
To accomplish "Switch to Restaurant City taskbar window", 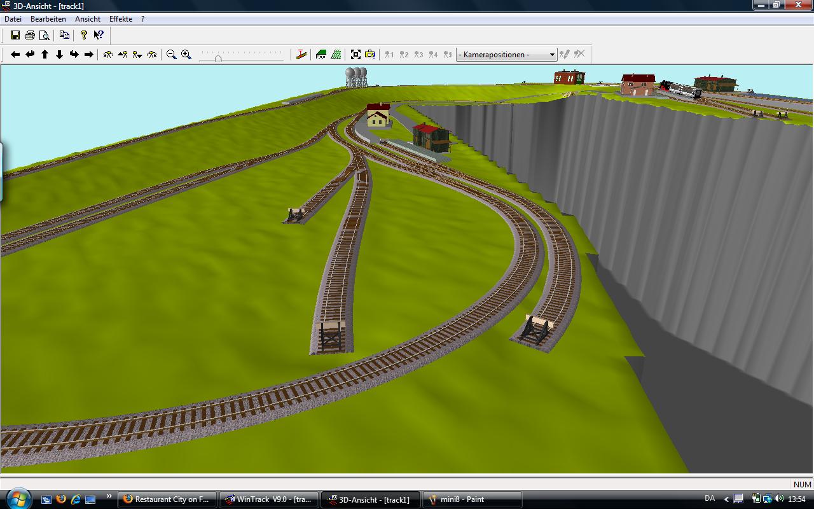I will 167,499.
